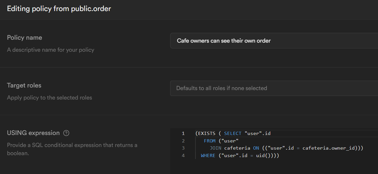Image resolution: width=378 pixels, height=174 pixels.
Task: Click the ON keyword in the JOIN line
Action: [x=256, y=148]
